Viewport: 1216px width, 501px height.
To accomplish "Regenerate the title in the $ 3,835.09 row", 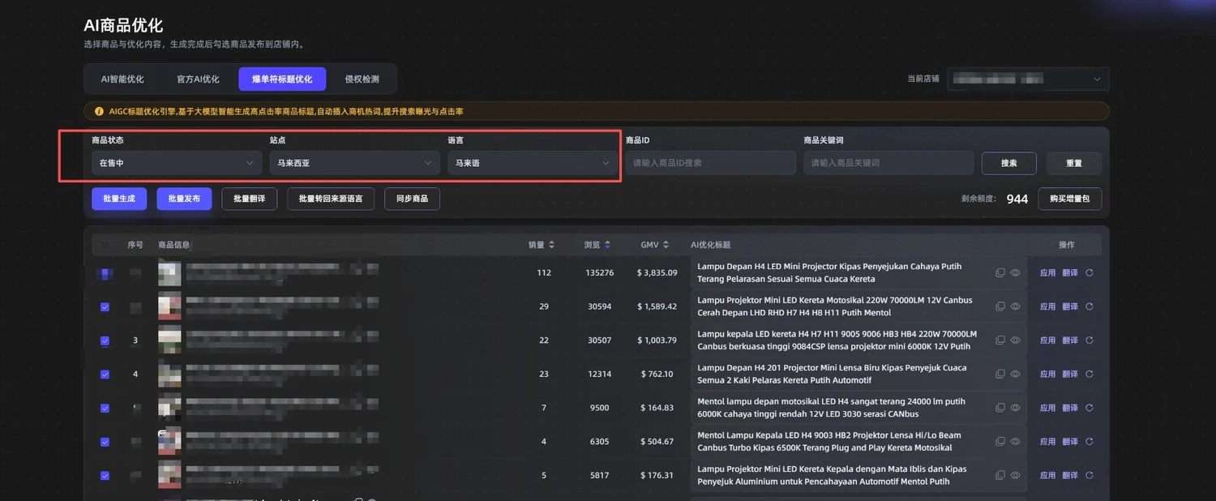I will click(1090, 273).
